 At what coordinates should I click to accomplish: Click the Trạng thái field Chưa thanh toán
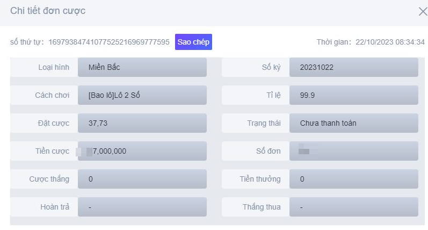coord(353,123)
